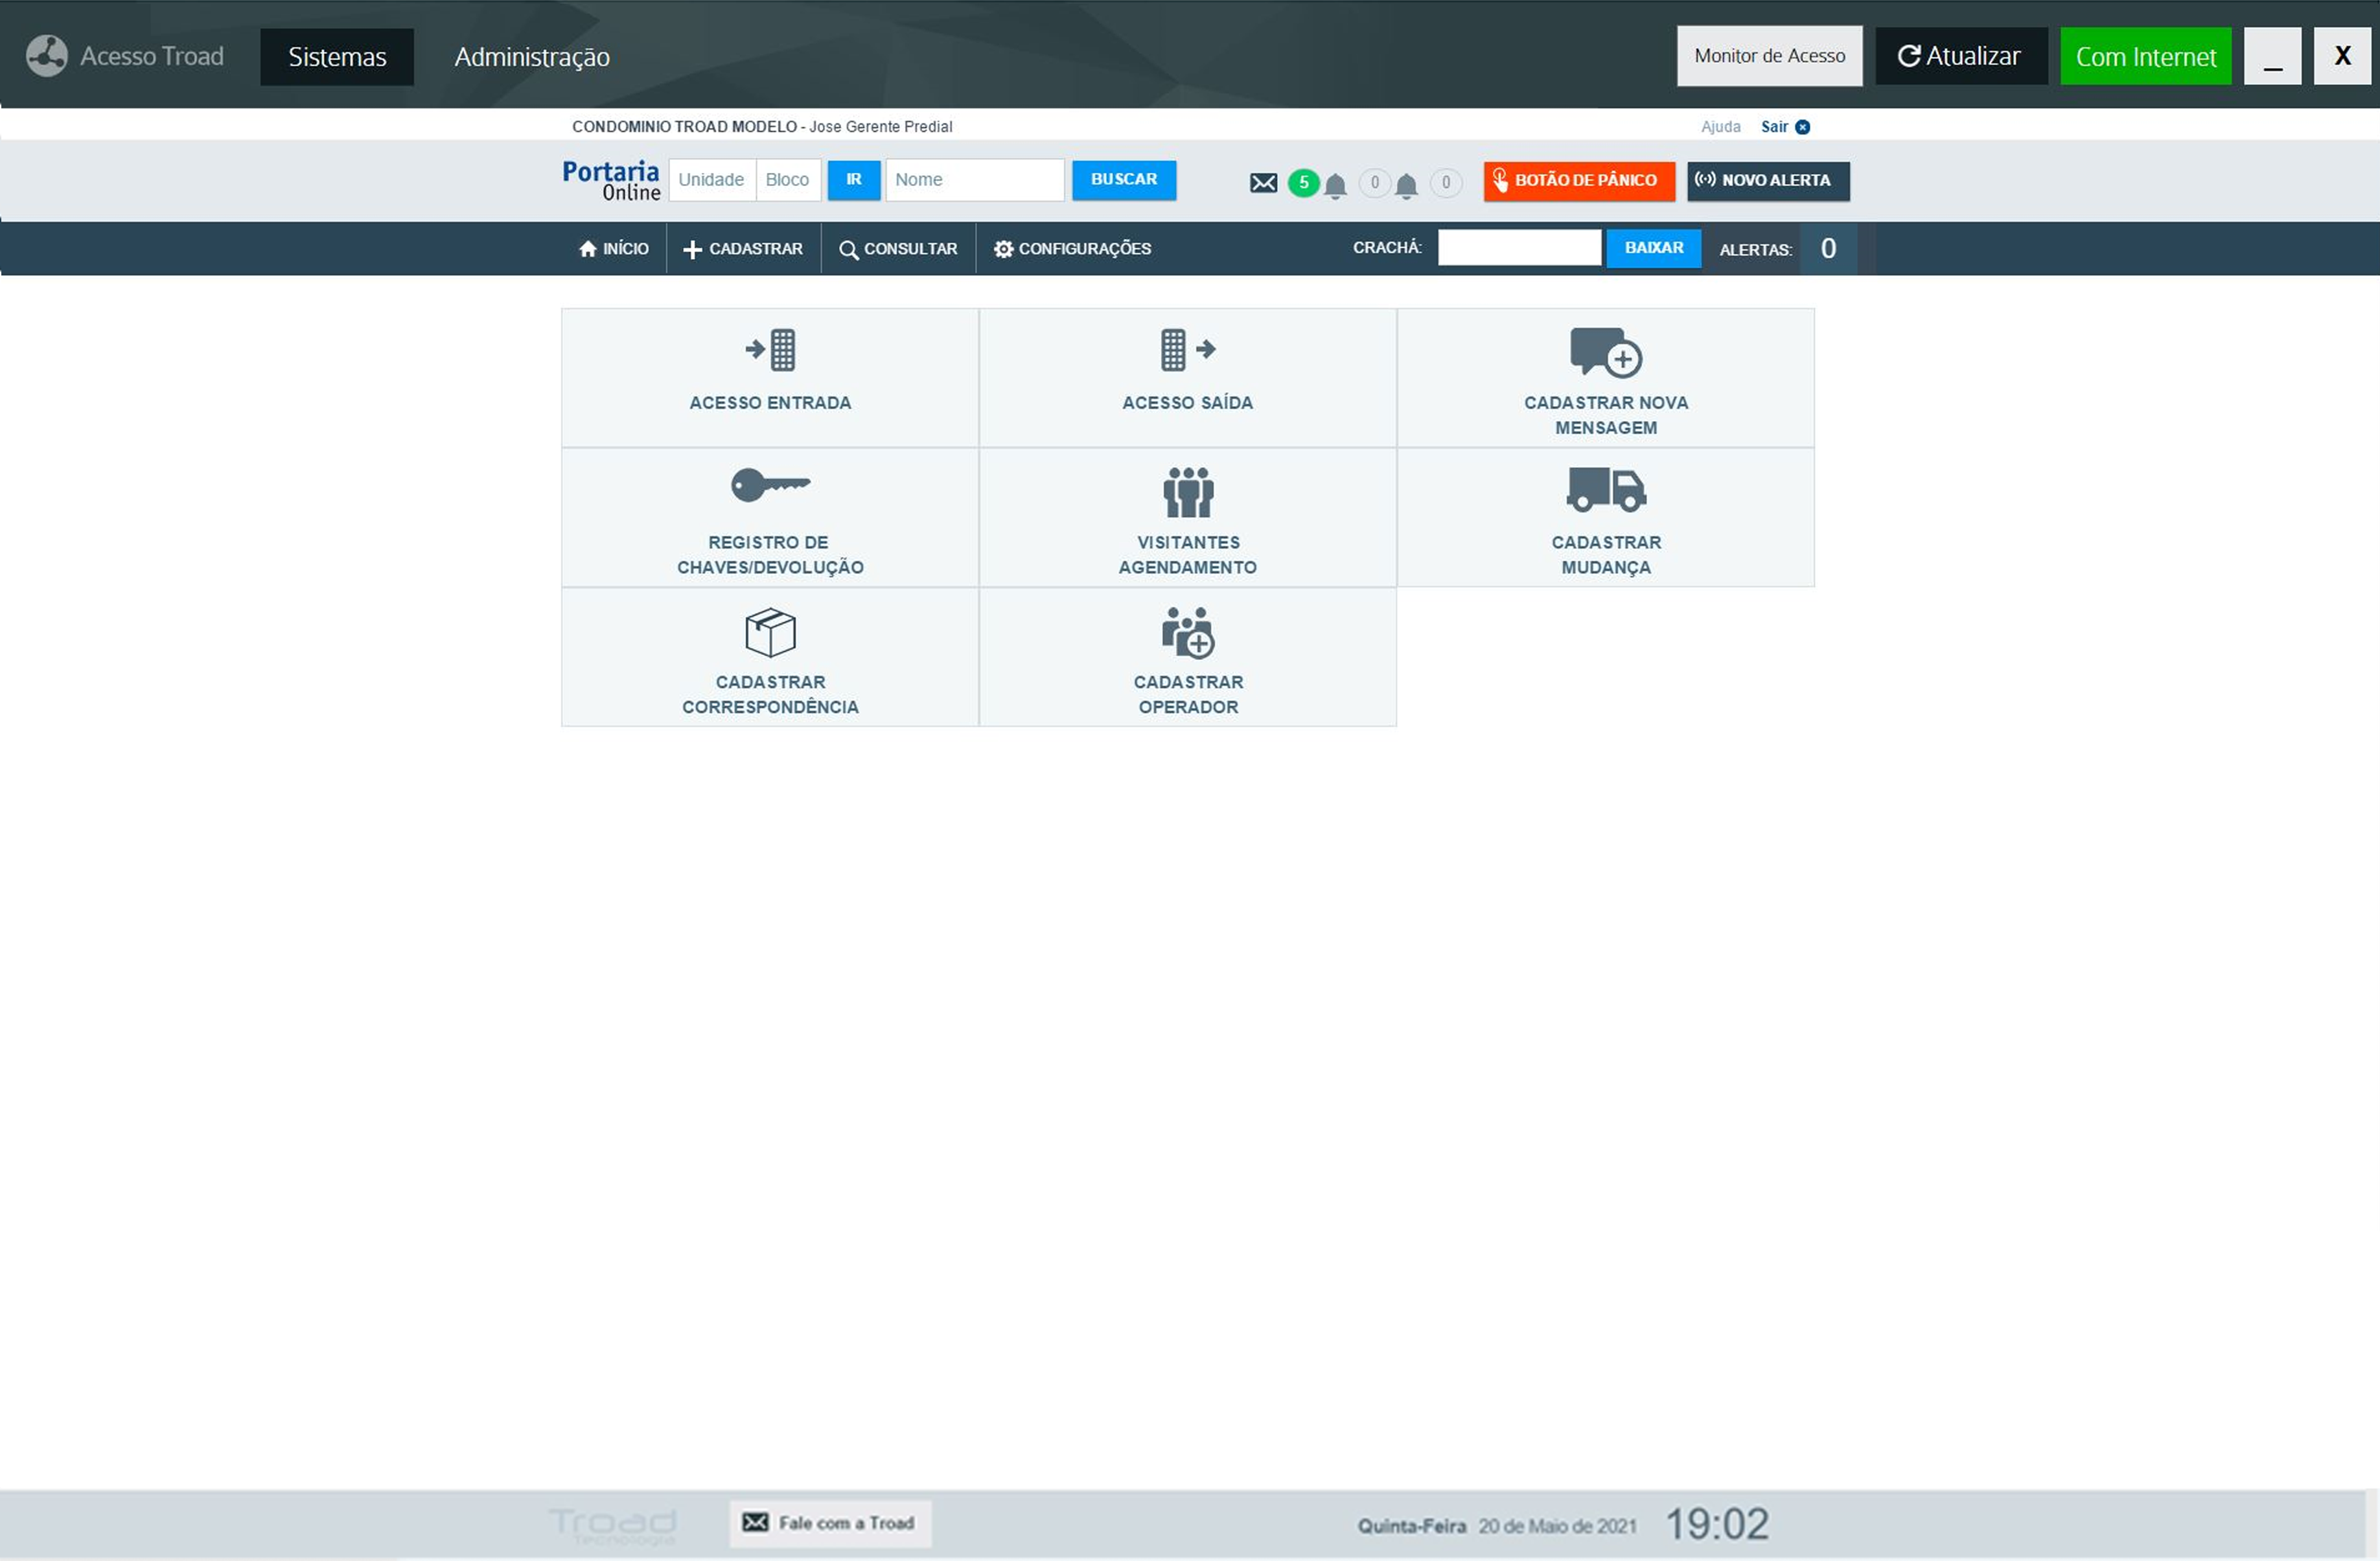Open the key icon for Registro de Chaves
Image resolution: width=2380 pixels, height=1561 pixels.
click(770, 486)
